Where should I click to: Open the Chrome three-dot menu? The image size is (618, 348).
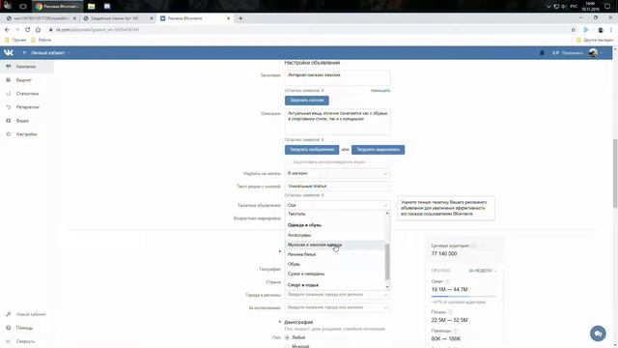coord(611,30)
